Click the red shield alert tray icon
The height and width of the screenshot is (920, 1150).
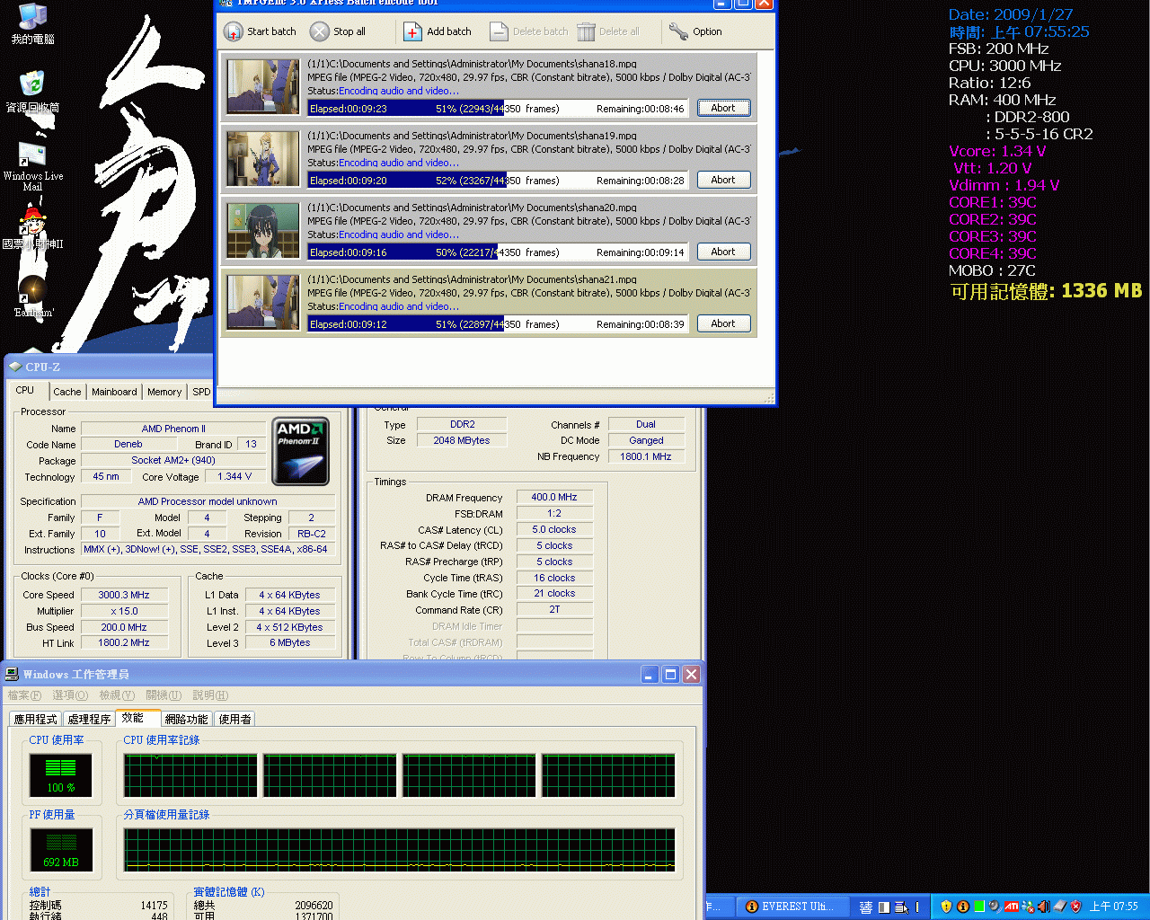pos(1076,907)
